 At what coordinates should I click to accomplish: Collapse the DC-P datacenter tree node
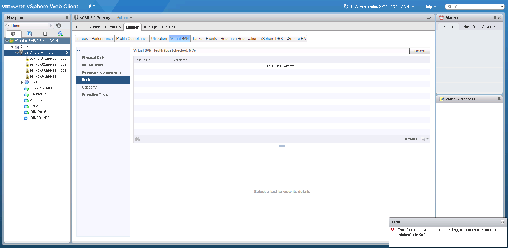(12, 47)
